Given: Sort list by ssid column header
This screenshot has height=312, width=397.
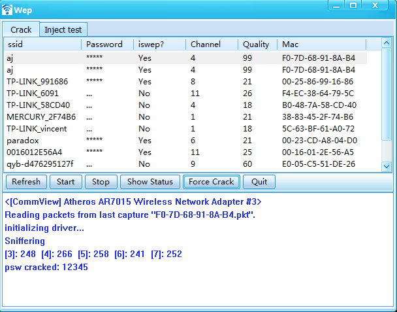Looking at the screenshot, I should pos(42,44).
